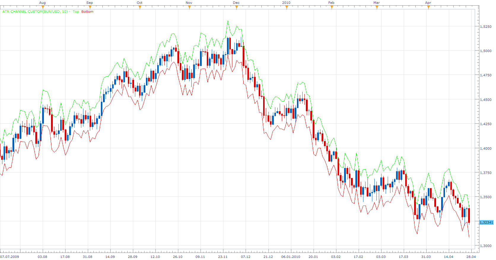Image resolution: width=496 pixels, height=260 pixels.
Task: Click the 1,3000 price axis label
Action: 486,246
